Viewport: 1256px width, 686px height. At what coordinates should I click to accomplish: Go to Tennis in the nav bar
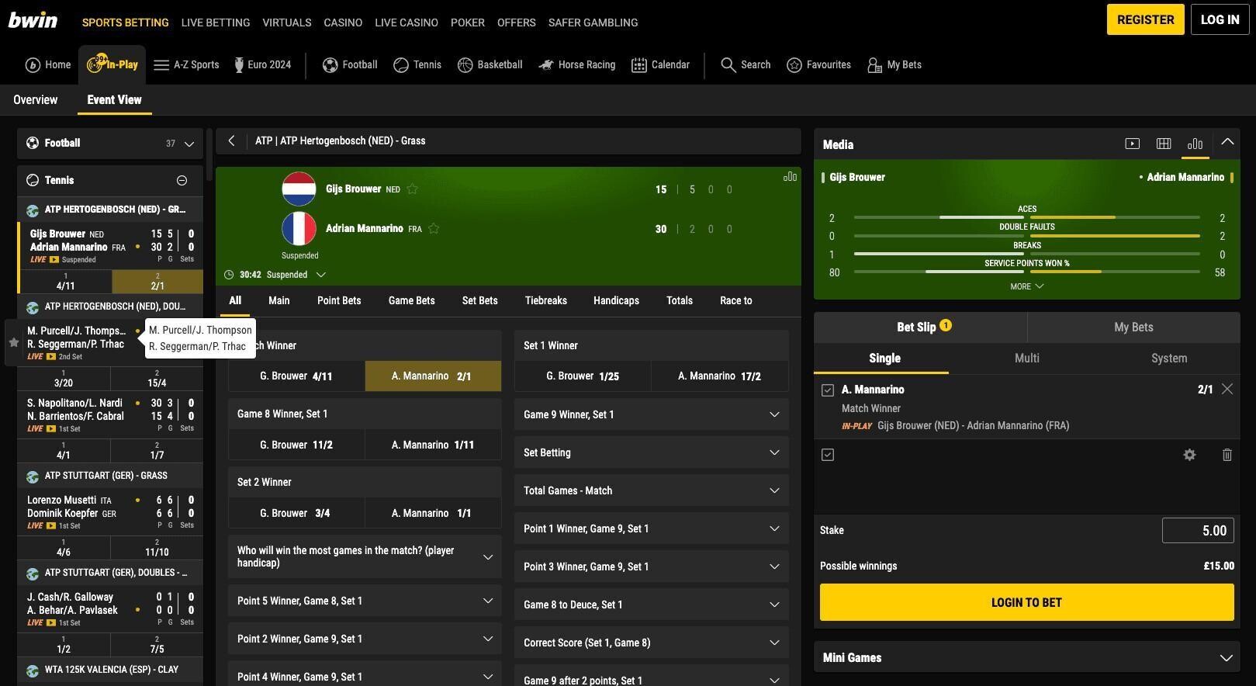417,65
